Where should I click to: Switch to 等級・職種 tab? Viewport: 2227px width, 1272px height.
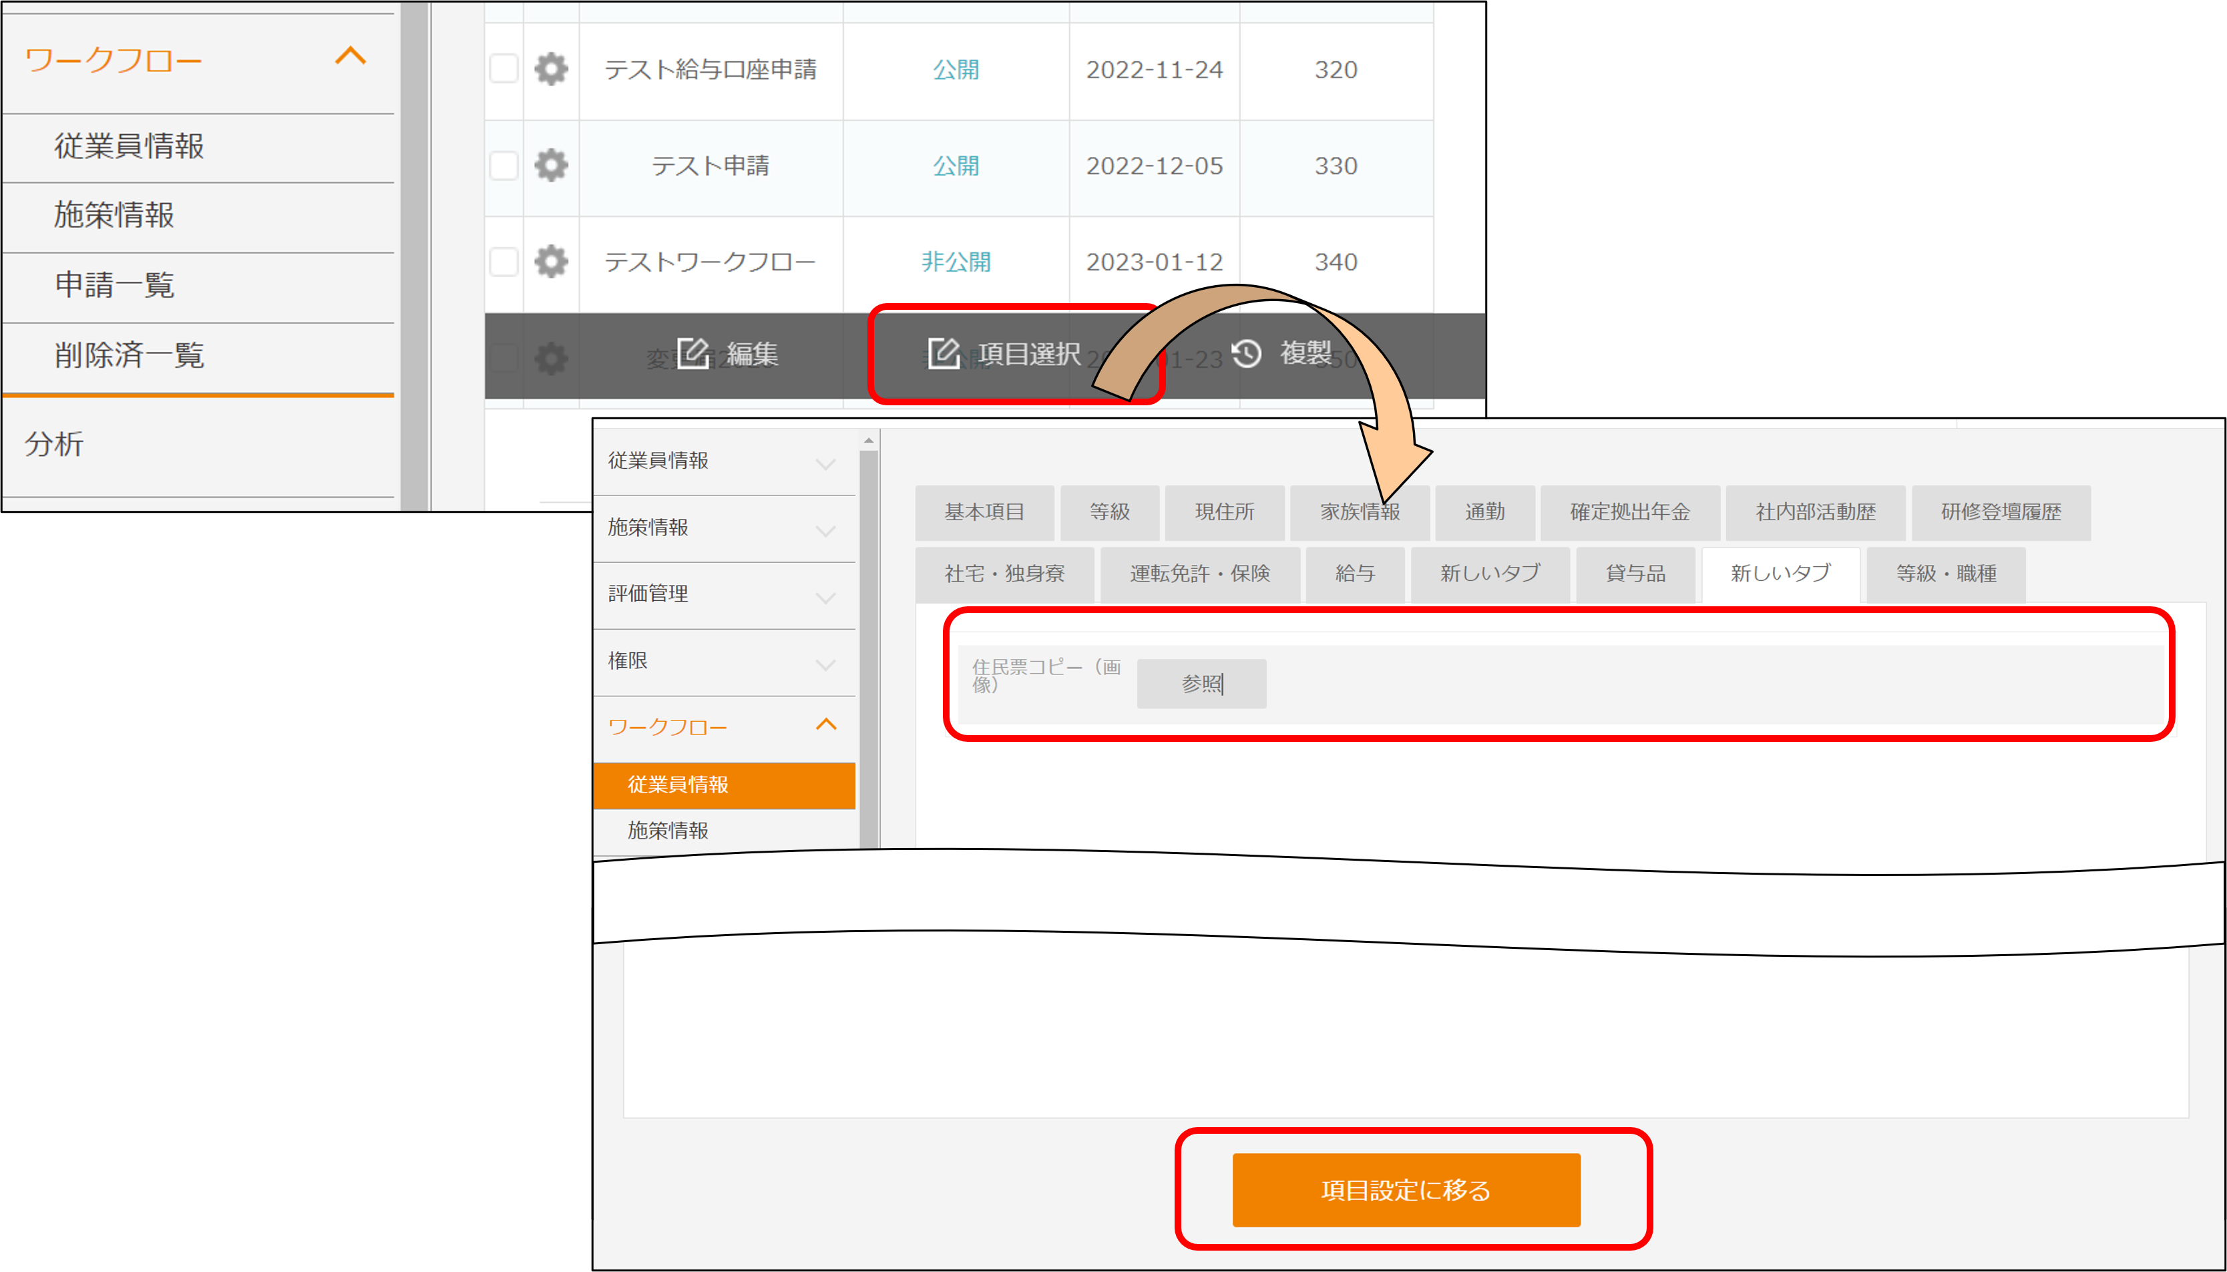pyautogui.click(x=1947, y=574)
